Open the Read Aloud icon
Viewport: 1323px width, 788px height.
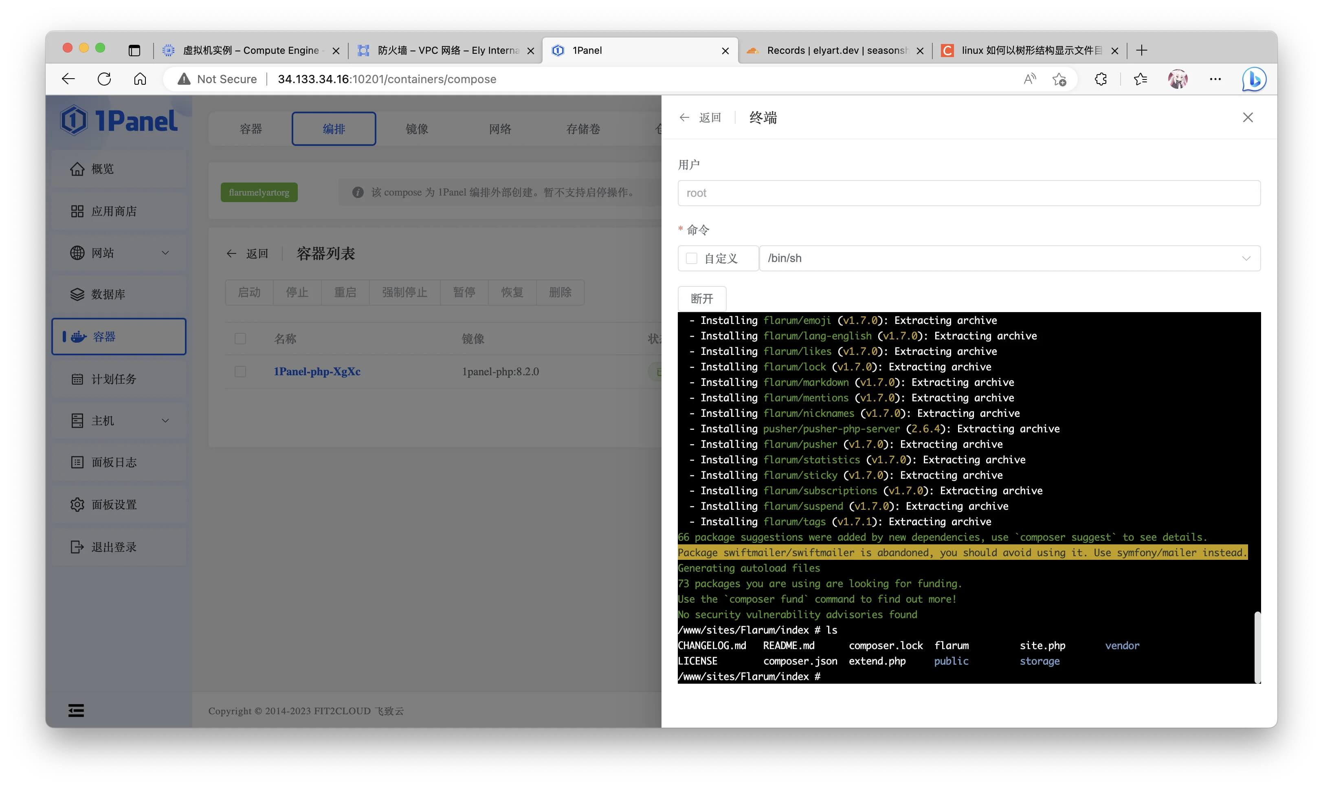click(x=1029, y=79)
